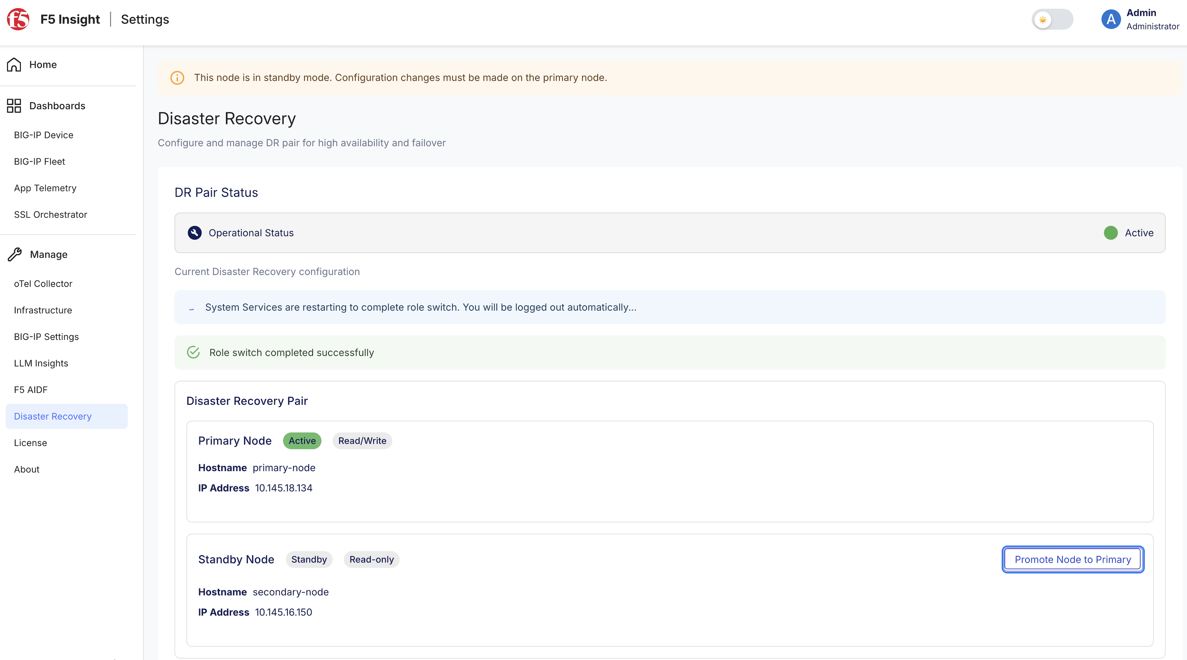Click the Read-only badge

coord(372,559)
